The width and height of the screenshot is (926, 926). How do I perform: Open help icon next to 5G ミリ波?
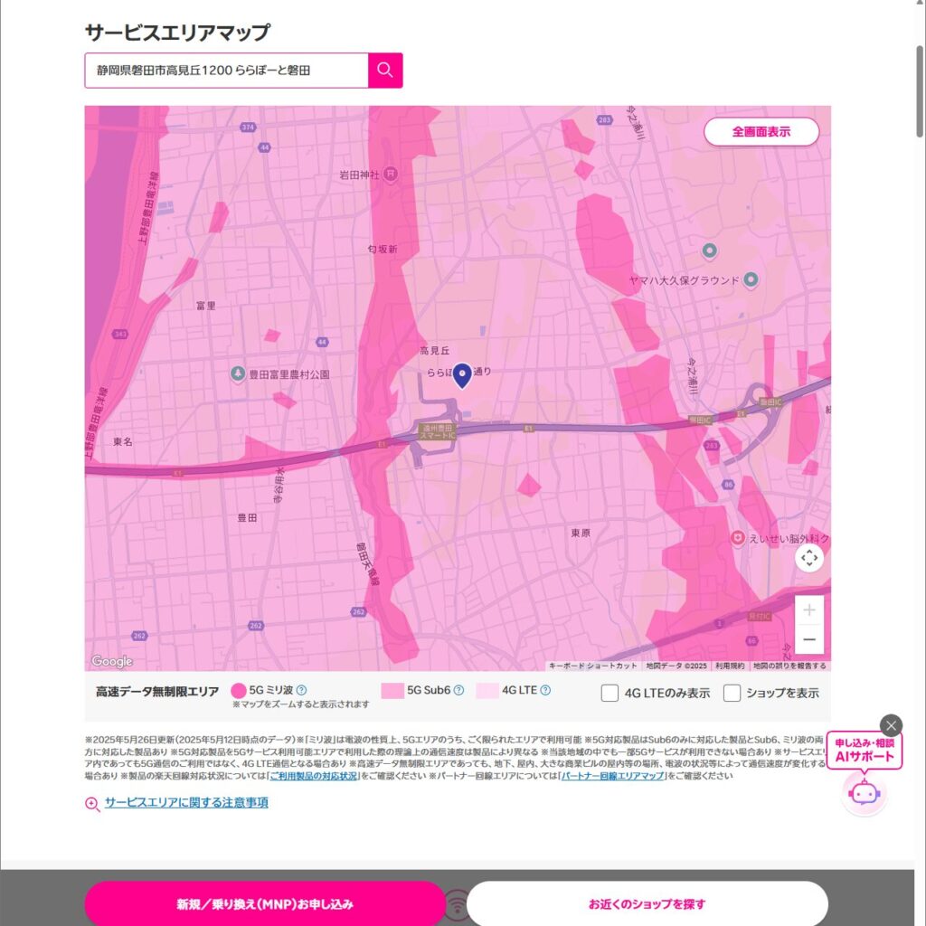[301, 690]
